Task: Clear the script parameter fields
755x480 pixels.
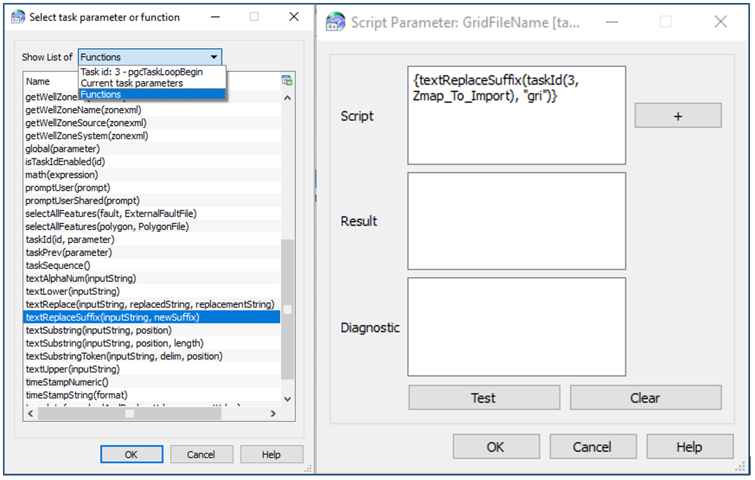Action: pyautogui.click(x=645, y=398)
